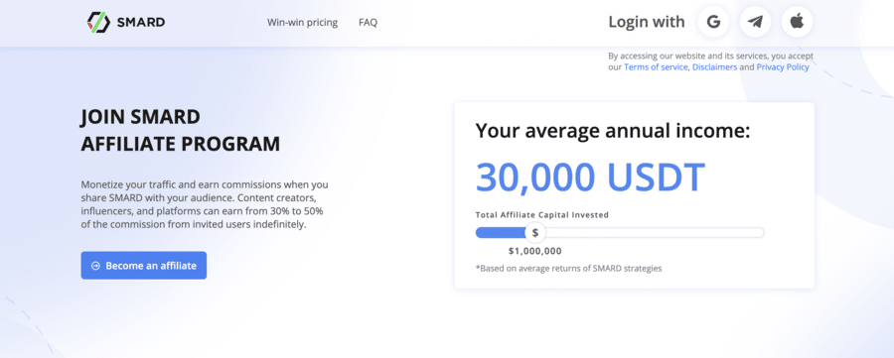Viewport: 894px width, 358px height.
Task: Open the Disclaimers link
Action: click(x=714, y=67)
